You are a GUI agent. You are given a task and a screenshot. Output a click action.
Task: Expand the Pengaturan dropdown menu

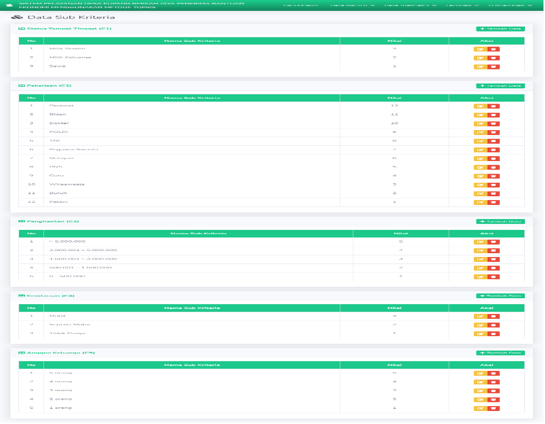[x=510, y=5]
